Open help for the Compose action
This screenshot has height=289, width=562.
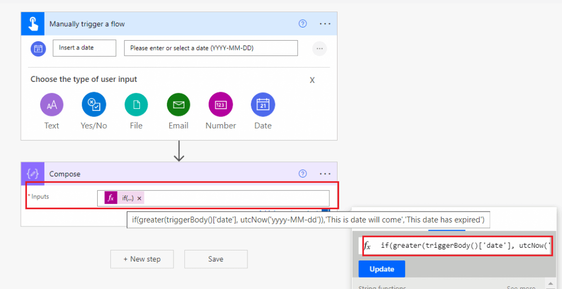point(303,174)
